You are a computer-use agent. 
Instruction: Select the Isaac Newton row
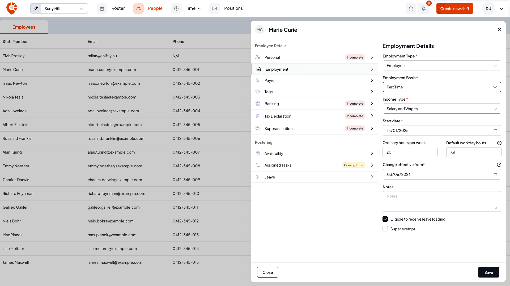click(x=125, y=83)
